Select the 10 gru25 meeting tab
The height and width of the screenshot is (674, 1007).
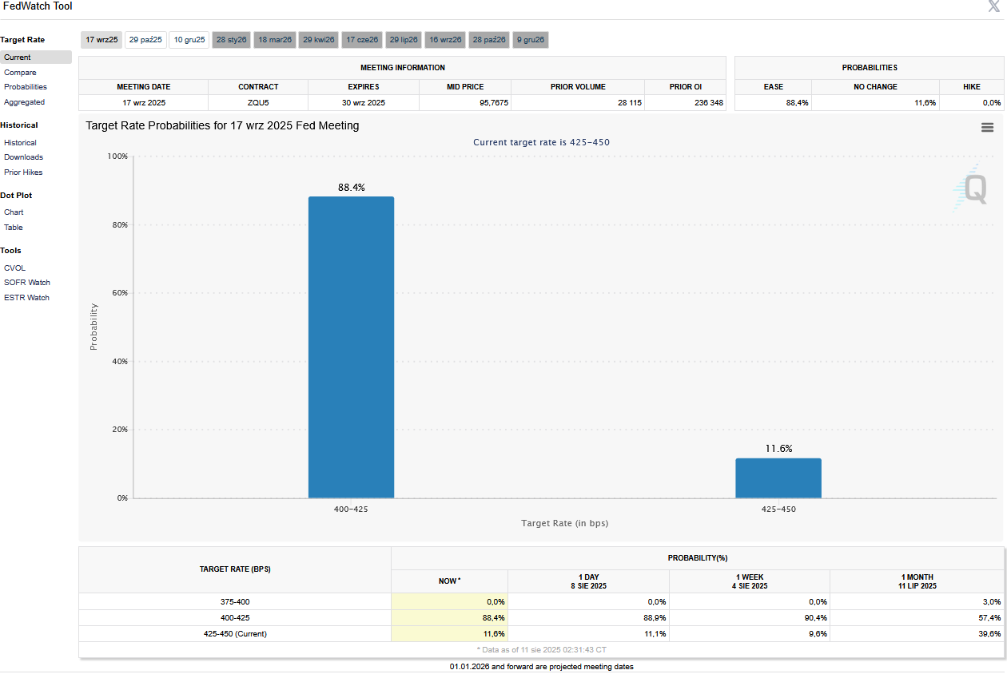[189, 40]
